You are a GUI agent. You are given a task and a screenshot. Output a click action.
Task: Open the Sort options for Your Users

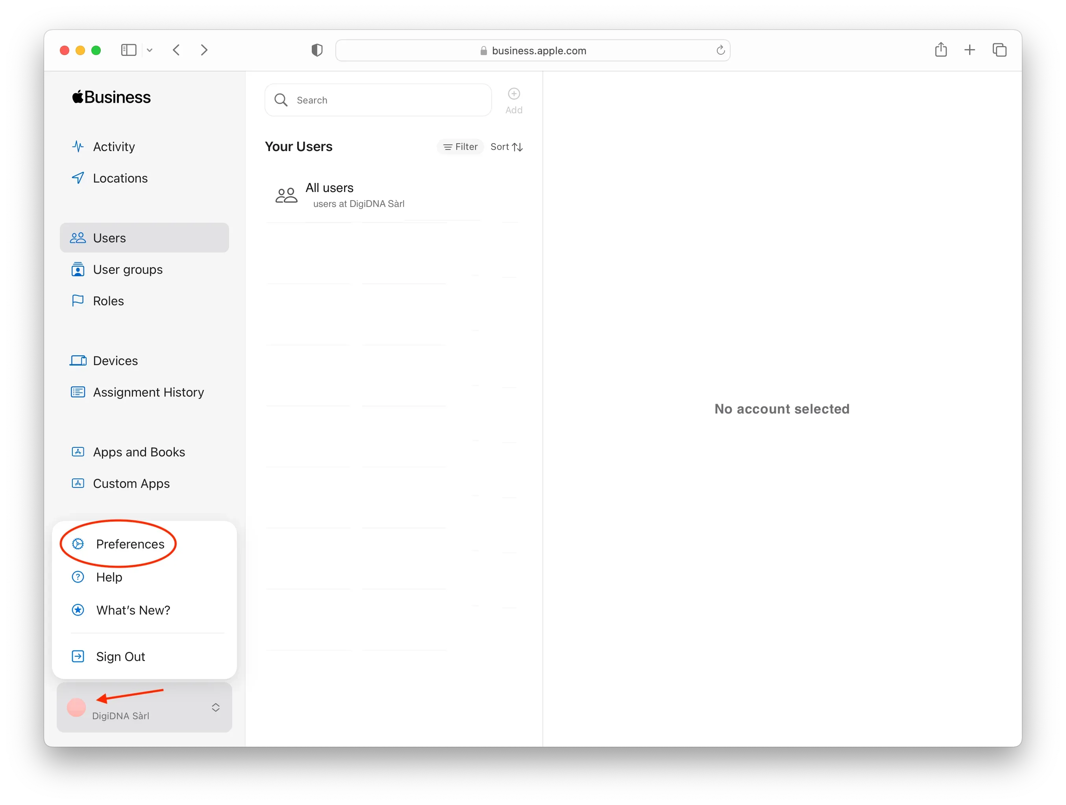[506, 146]
